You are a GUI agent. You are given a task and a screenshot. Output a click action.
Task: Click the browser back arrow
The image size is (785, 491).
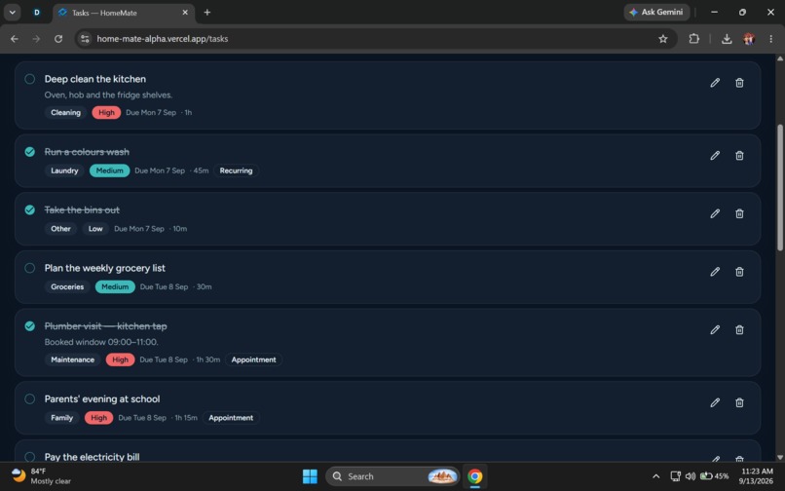point(14,39)
